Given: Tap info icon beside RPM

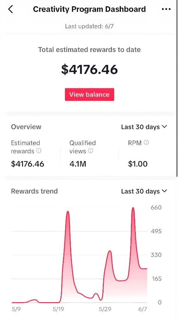Looking at the screenshot, I should (x=146, y=143).
